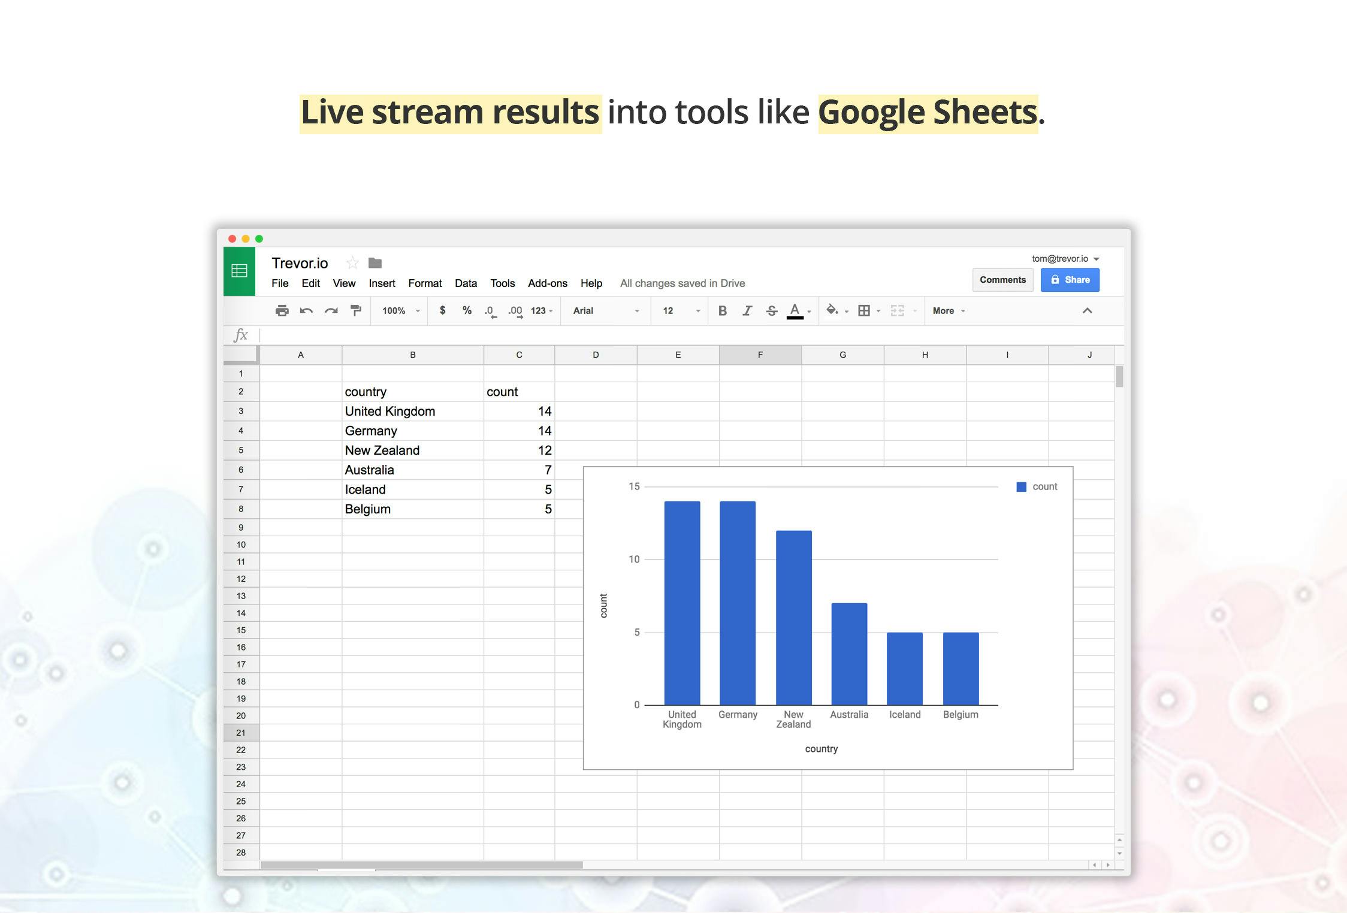Star the Trevor.io document
This screenshot has height=913, width=1347.
click(x=352, y=263)
